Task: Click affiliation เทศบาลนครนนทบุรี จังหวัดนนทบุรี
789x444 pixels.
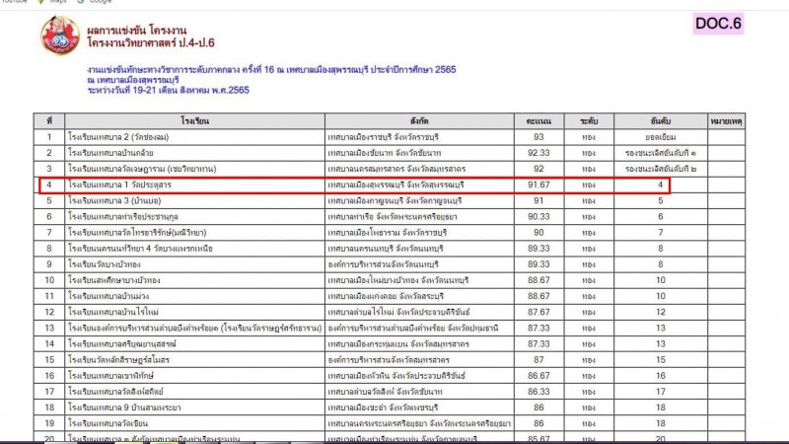Action: [387, 249]
